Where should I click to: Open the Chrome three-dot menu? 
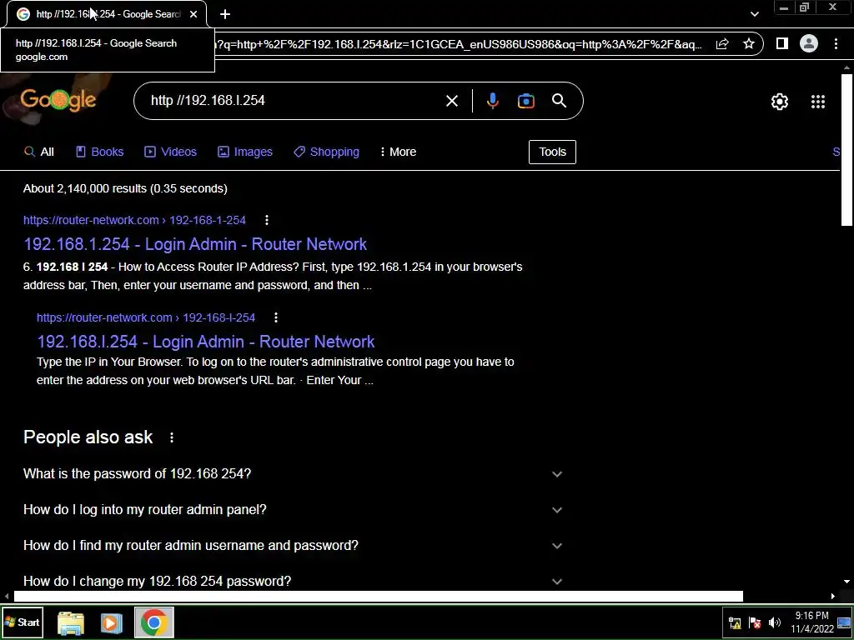tap(836, 43)
